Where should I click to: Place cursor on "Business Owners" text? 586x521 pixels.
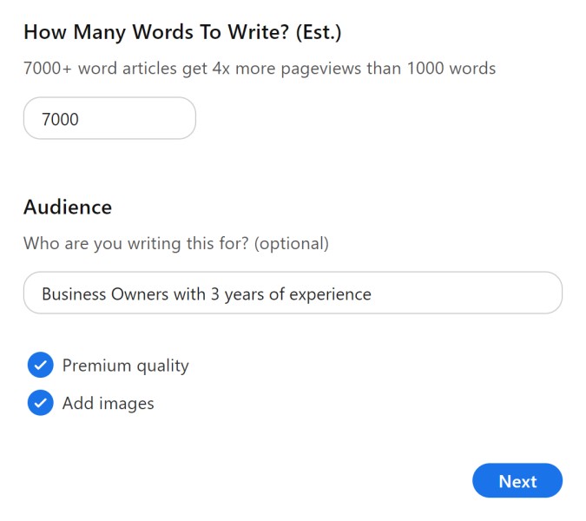pyautogui.click(x=105, y=294)
